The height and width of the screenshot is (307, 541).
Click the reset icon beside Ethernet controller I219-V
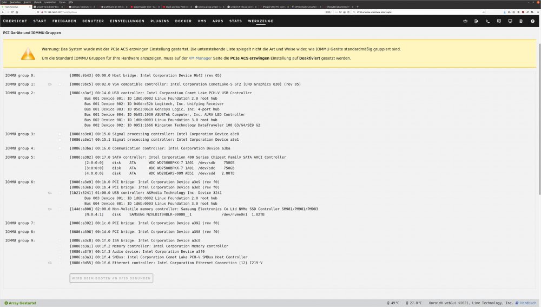[x=50, y=263]
